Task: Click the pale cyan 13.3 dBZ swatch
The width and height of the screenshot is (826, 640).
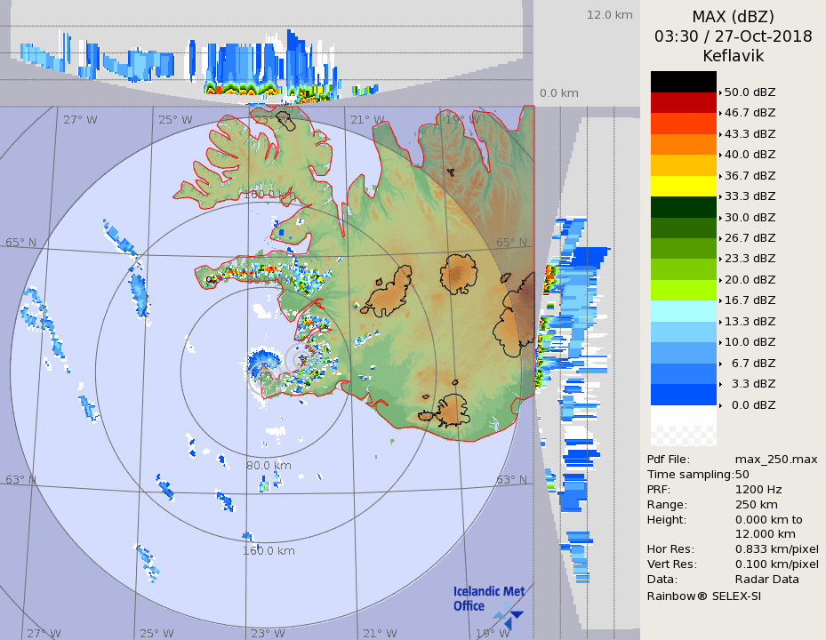Action: tap(683, 311)
